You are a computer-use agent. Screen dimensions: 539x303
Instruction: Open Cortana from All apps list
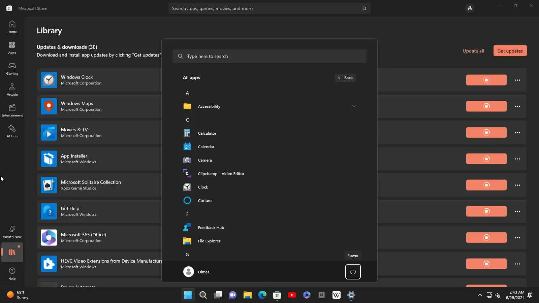[x=269, y=201]
